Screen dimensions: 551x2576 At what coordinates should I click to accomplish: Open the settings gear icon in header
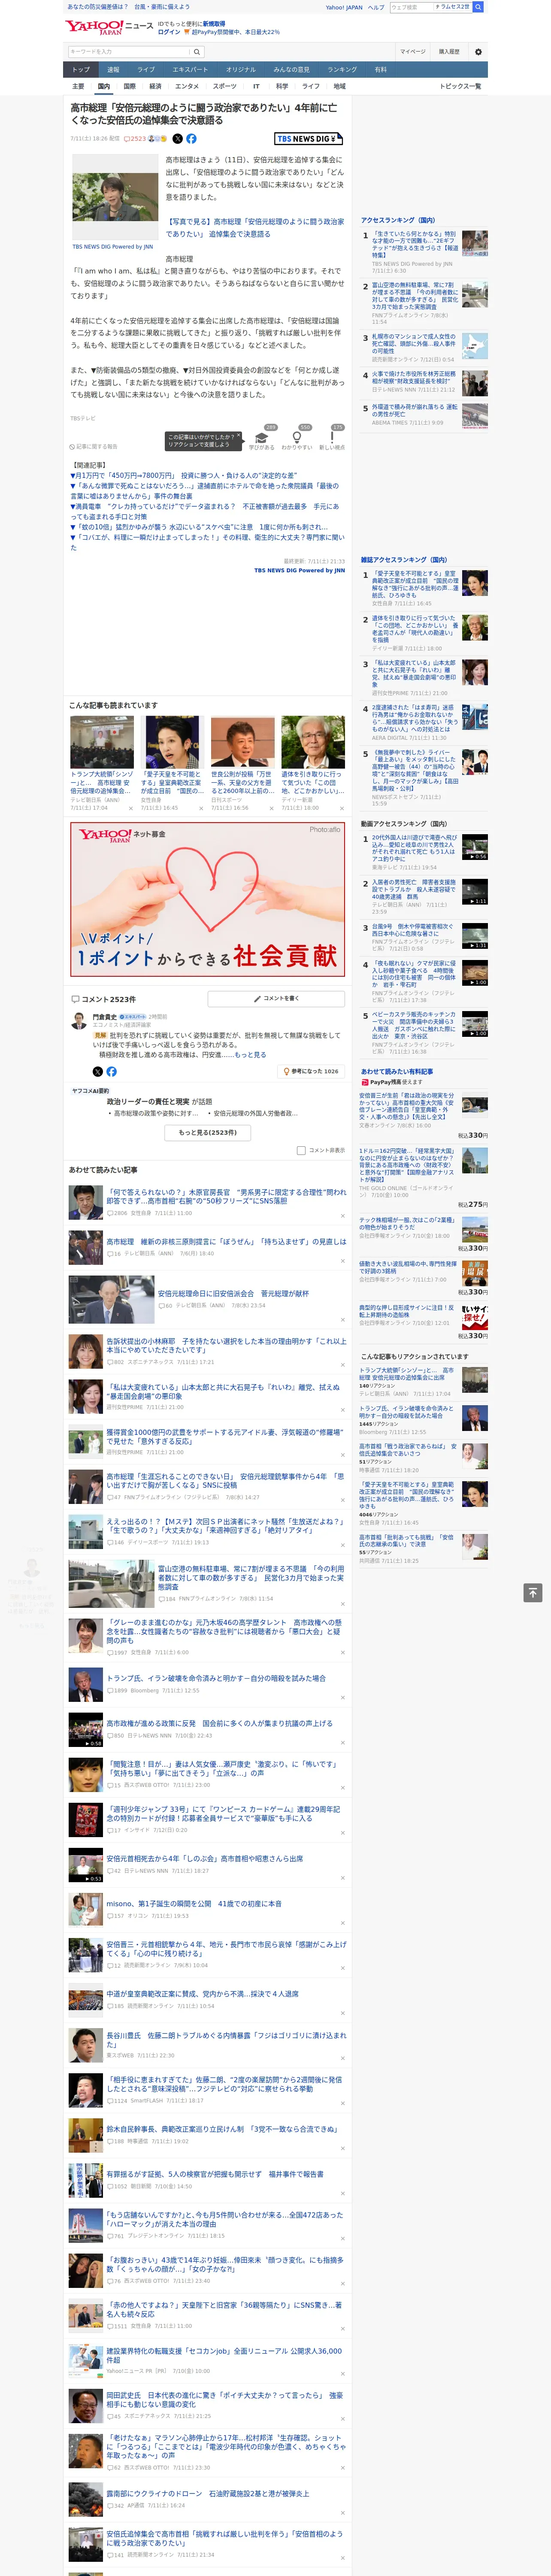click(x=478, y=51)
